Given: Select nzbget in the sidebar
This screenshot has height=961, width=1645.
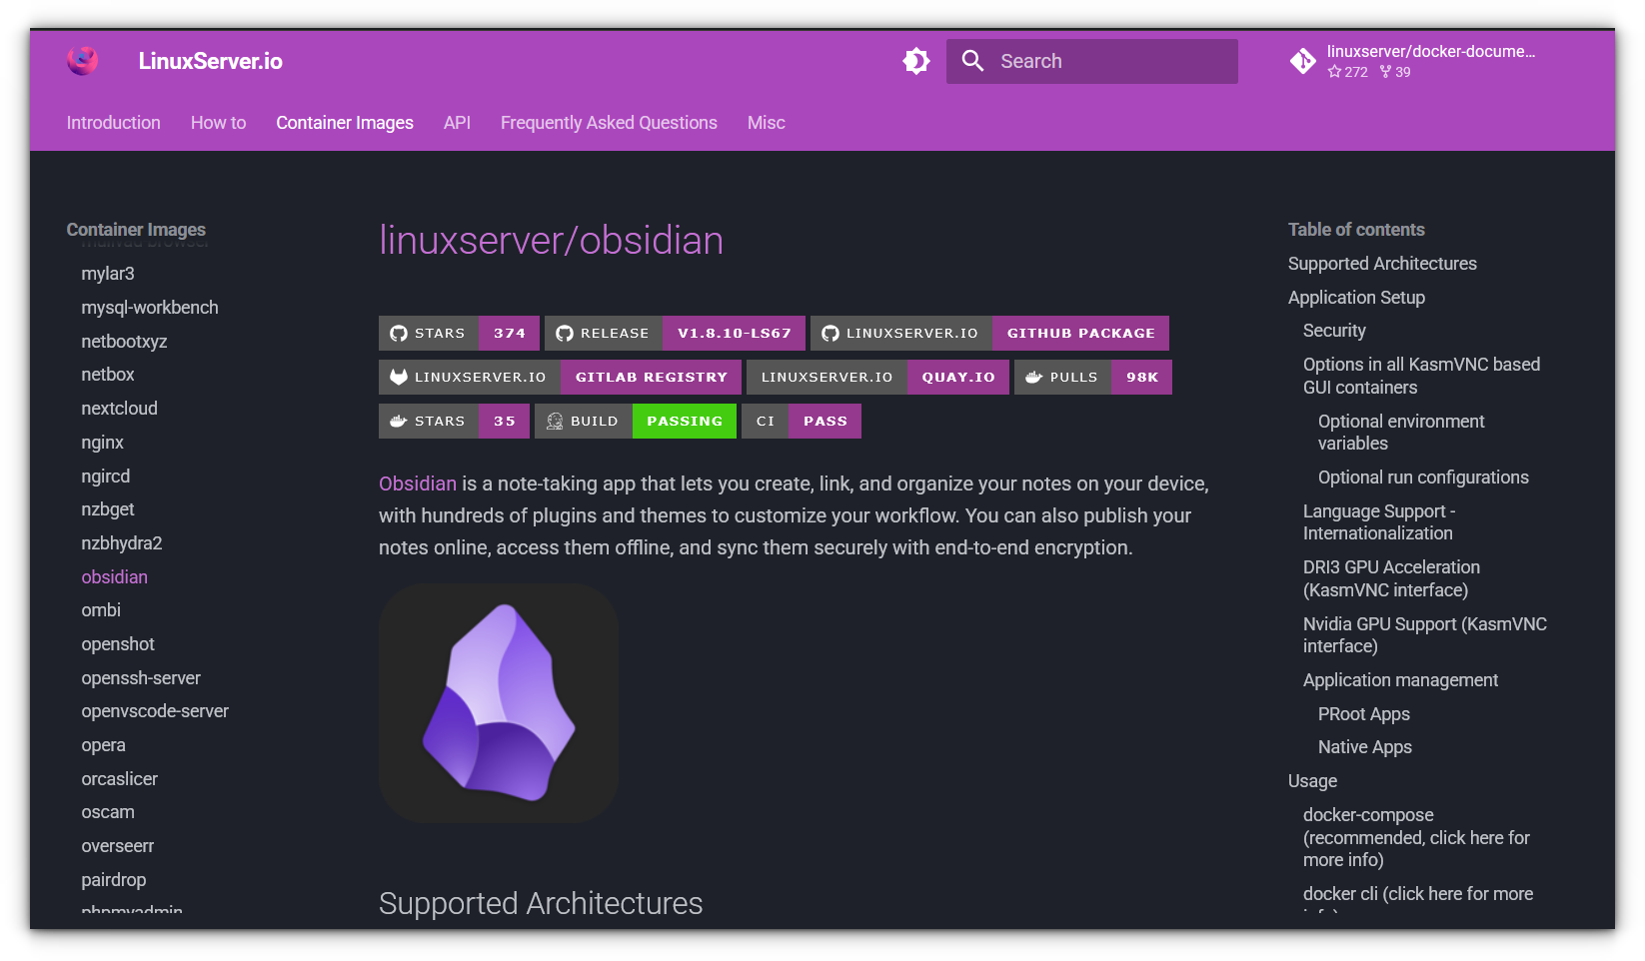Looking at the screenshot, I should 108,509.
